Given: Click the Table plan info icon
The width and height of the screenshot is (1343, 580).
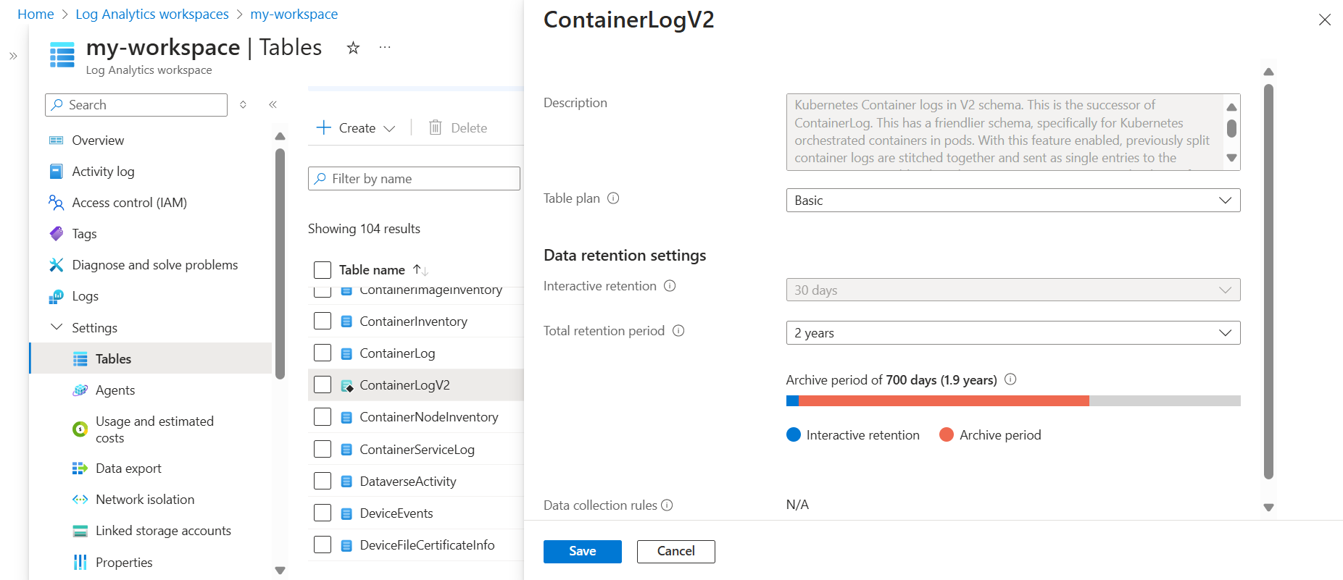Looking at the screenshot, I should pyautogui.click(x=613, y=198).
